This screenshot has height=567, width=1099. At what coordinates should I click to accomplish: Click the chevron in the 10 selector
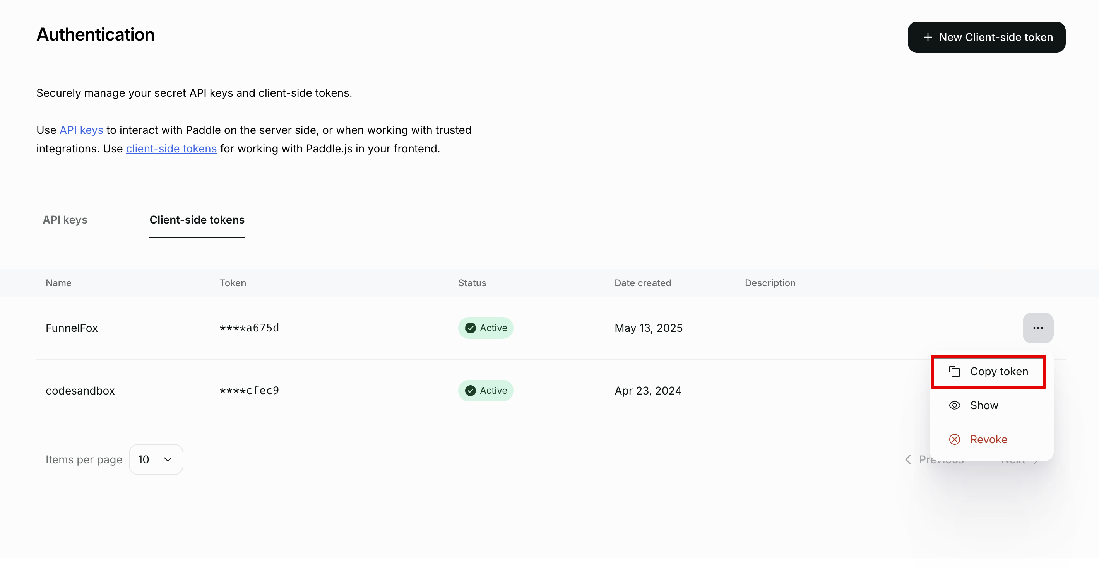point(168,459)
